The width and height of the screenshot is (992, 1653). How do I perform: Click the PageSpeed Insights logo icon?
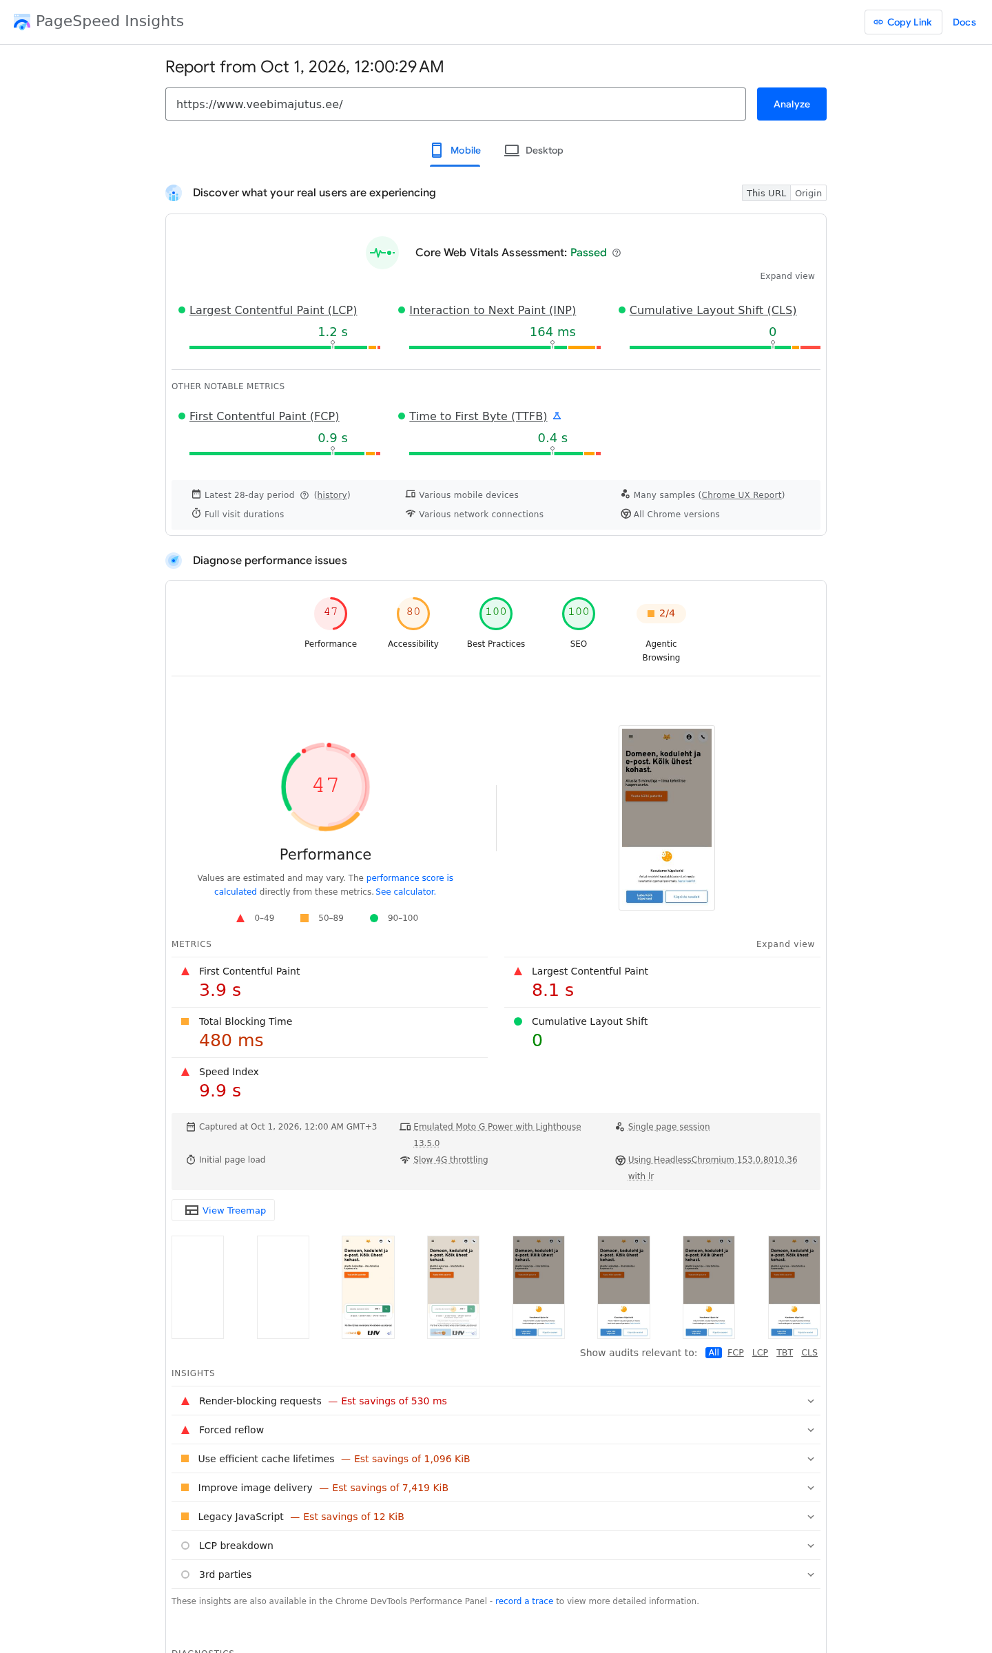[x=22, y=22]
